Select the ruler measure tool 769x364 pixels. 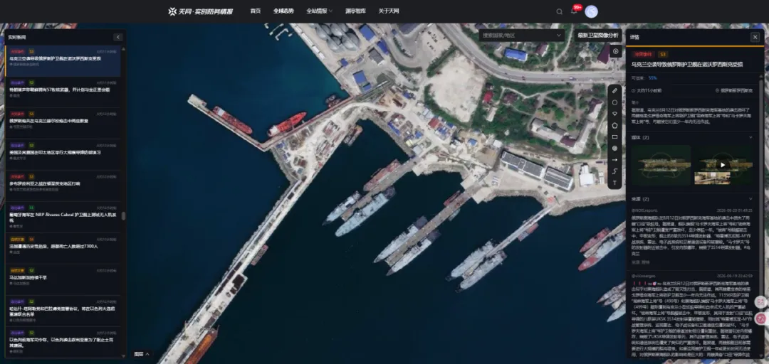[x=614, y=92]
